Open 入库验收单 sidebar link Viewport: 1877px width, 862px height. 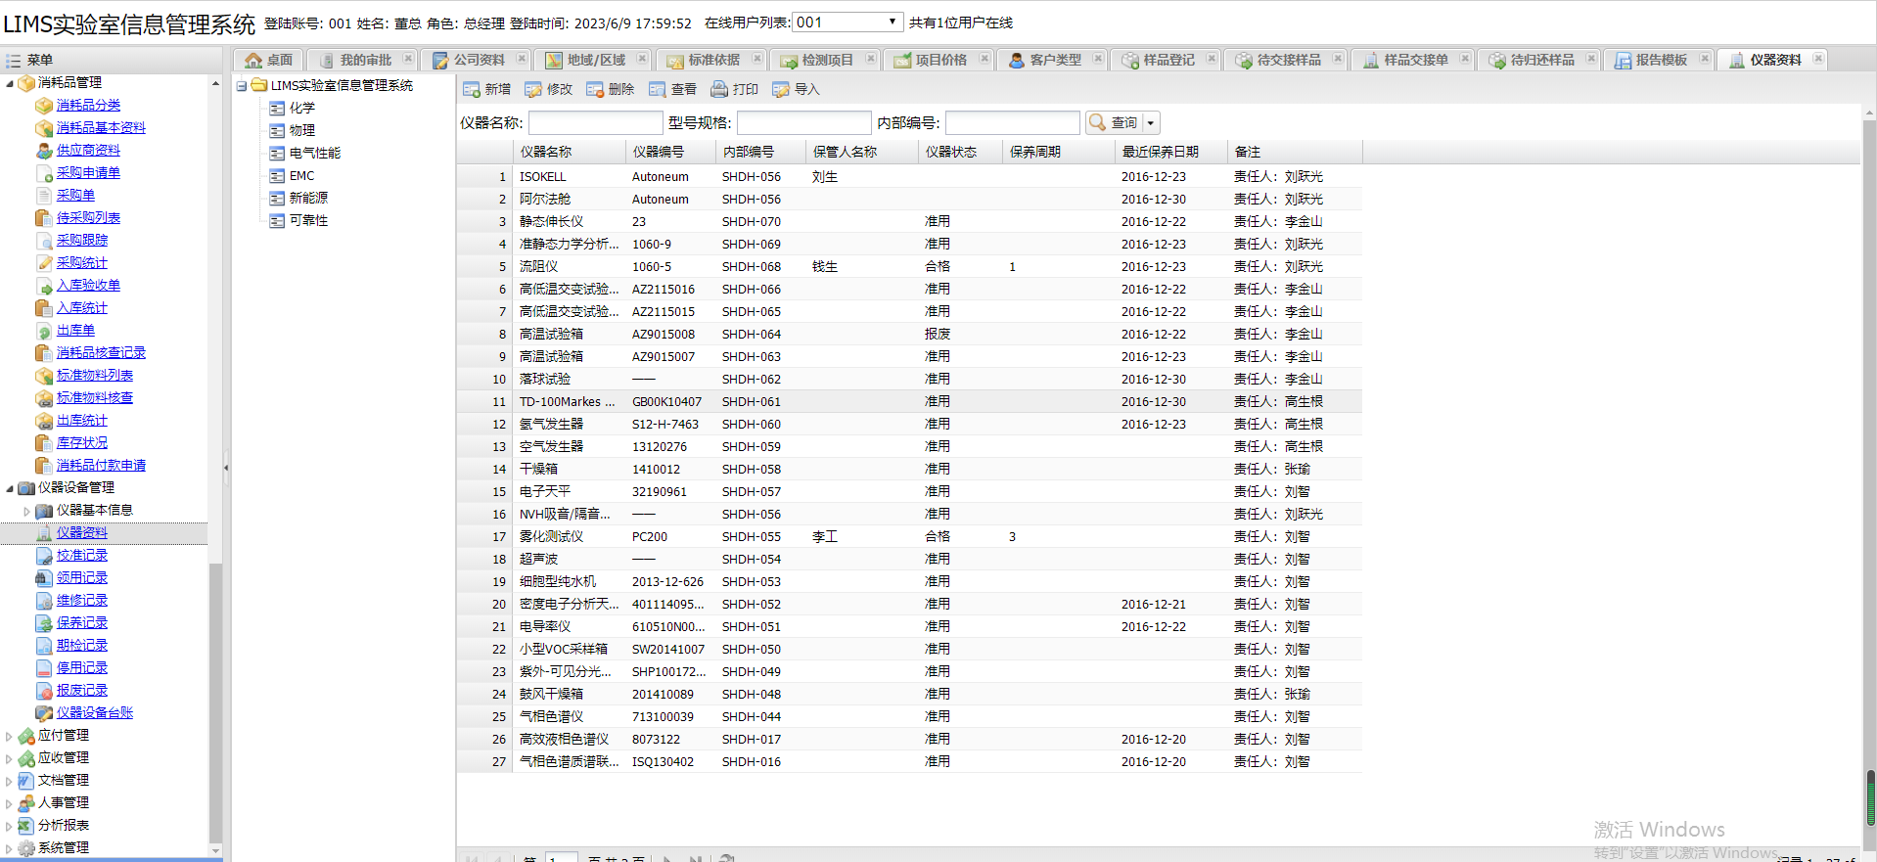[88, 285]
